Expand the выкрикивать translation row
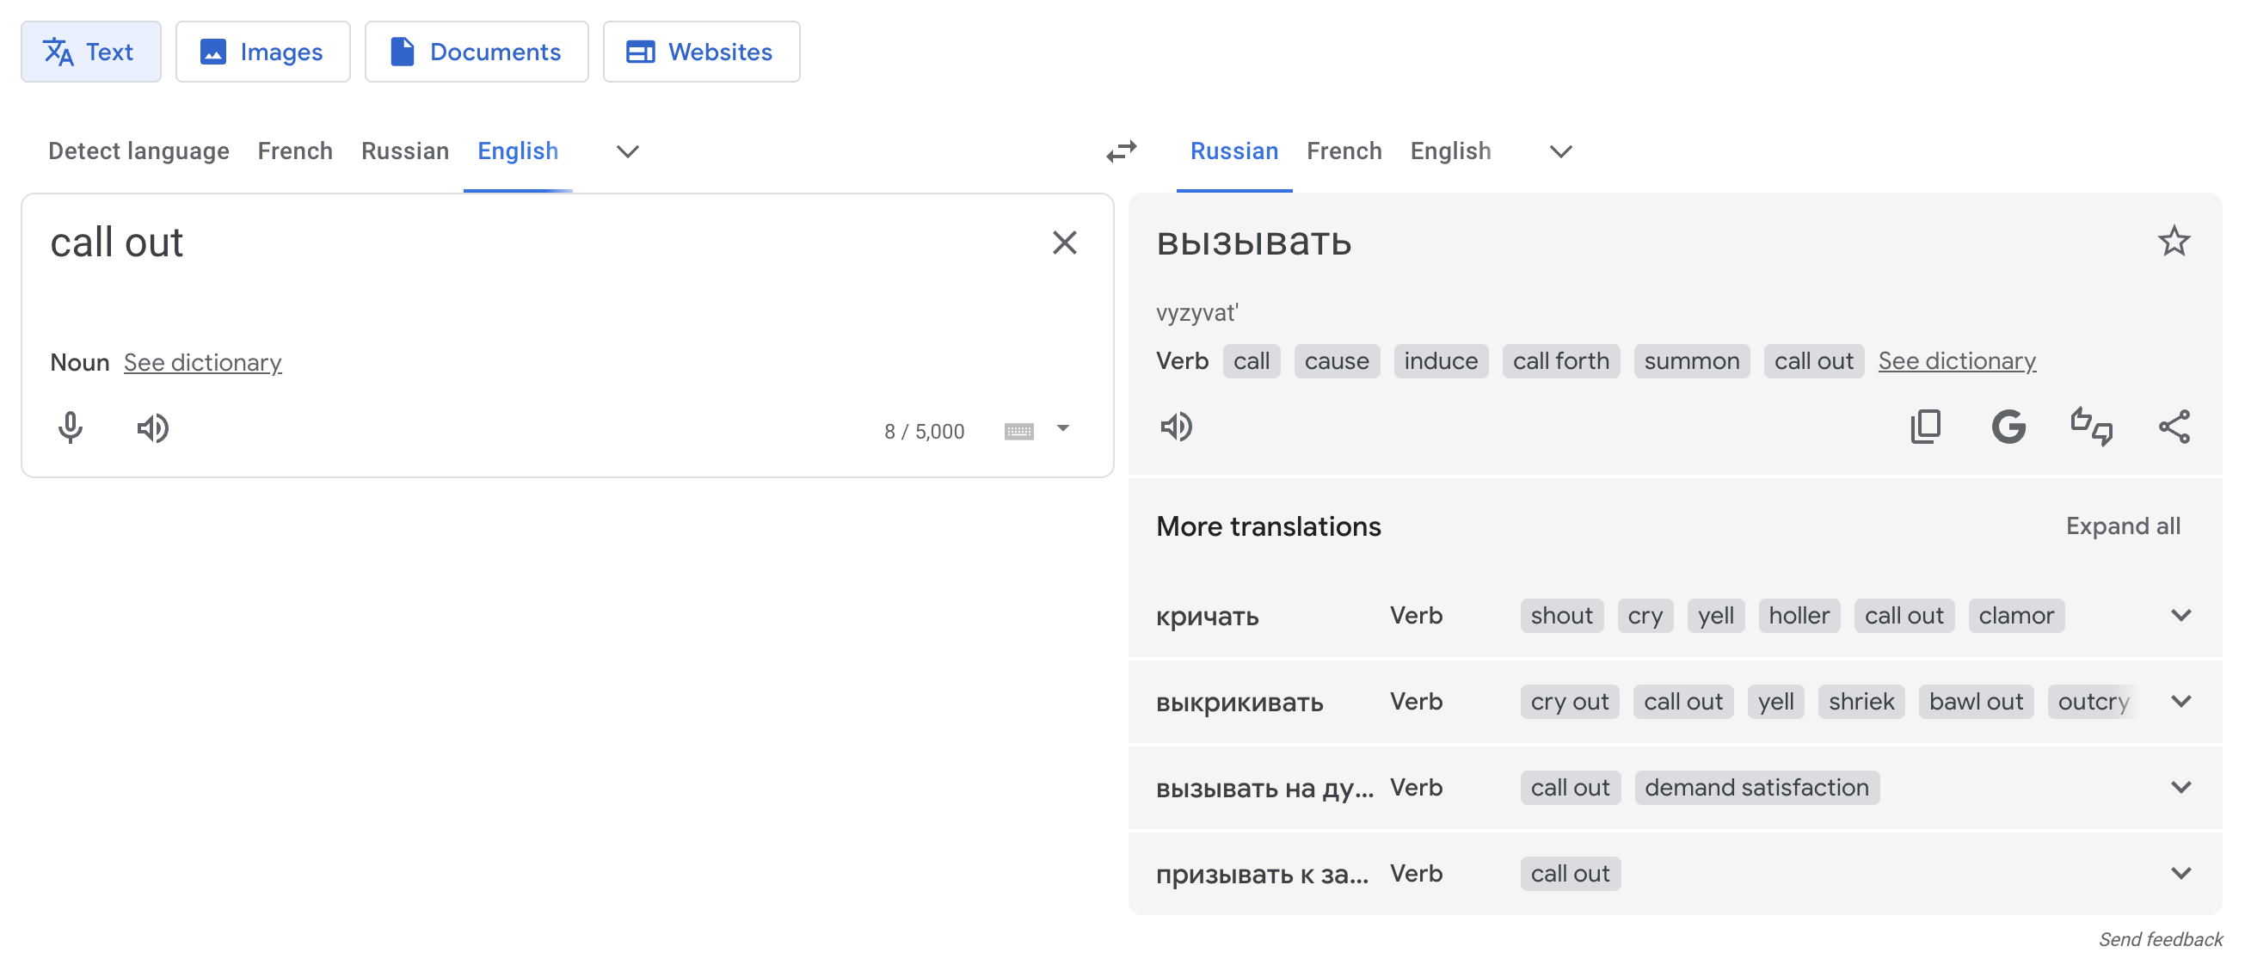The image size is (2245, 977). point(2180,701)
